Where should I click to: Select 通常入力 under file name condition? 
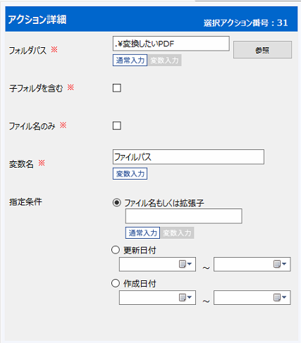(x=142, y=233)
